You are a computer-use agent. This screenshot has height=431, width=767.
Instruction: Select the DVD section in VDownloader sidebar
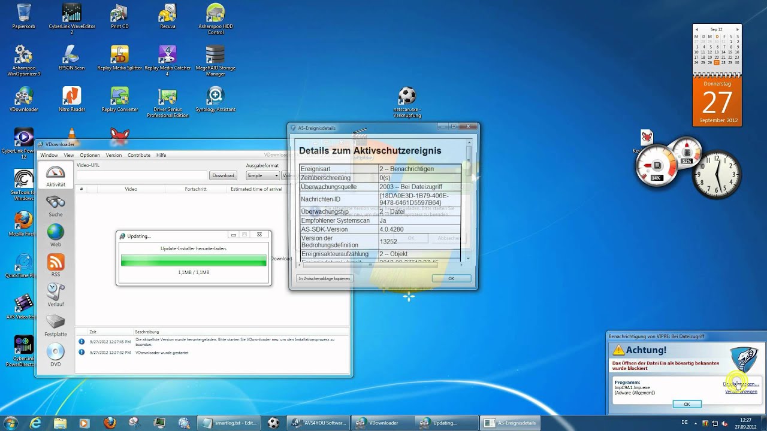coord(55,355)
